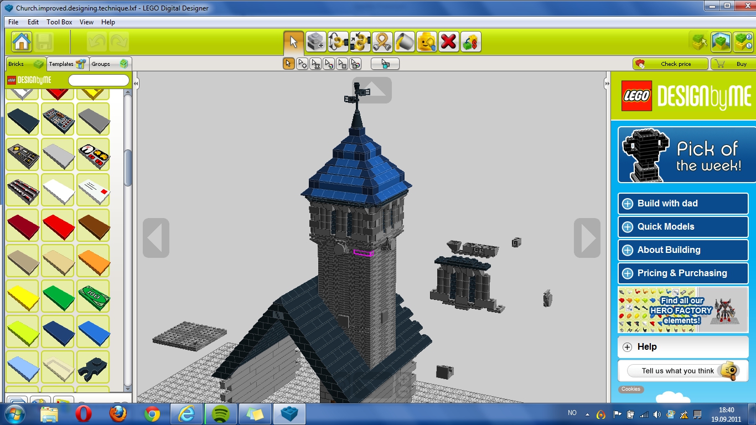Image resolution: width=756 pixels, height=425 pixels.
Task: Click the brick search field
Action: pos(99,80)
